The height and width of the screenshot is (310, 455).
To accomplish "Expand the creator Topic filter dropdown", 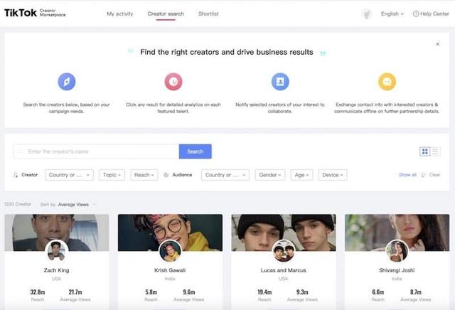I will pyautogui.click(x=111, y=175).
